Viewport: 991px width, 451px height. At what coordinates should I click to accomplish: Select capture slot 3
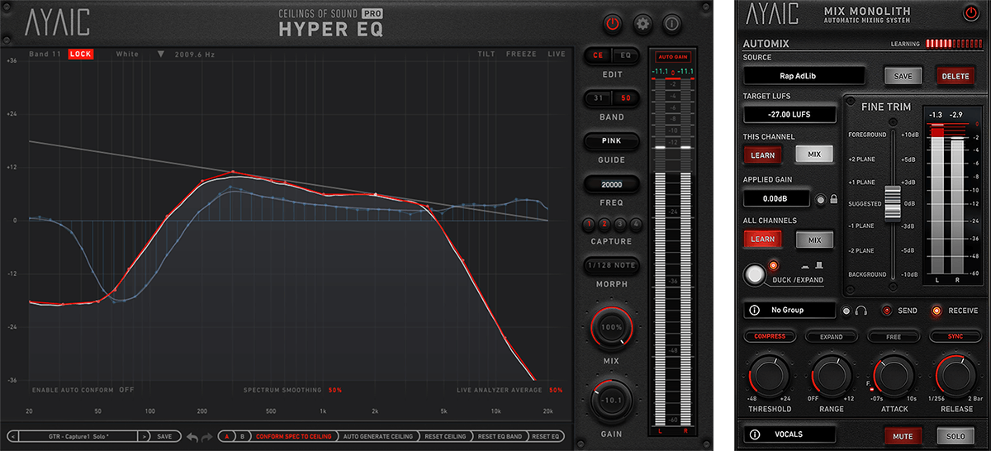(x=619, y=224)
